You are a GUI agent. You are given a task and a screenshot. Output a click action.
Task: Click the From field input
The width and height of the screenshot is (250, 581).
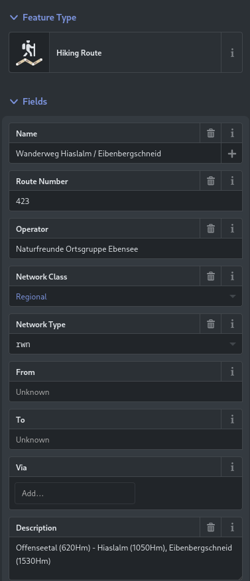point(126,392)
